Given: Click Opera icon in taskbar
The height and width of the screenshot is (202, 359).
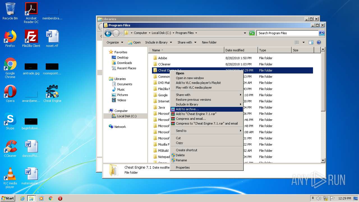Looking at the screenshot, I should 60,198.
